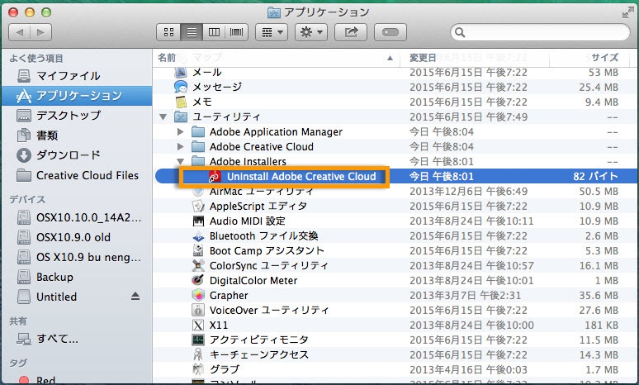This screenshot has height=385, width=639.
Task: Select OS X10.9 bu neng… device
Action: pyautogui.click(x=77, y=257)
